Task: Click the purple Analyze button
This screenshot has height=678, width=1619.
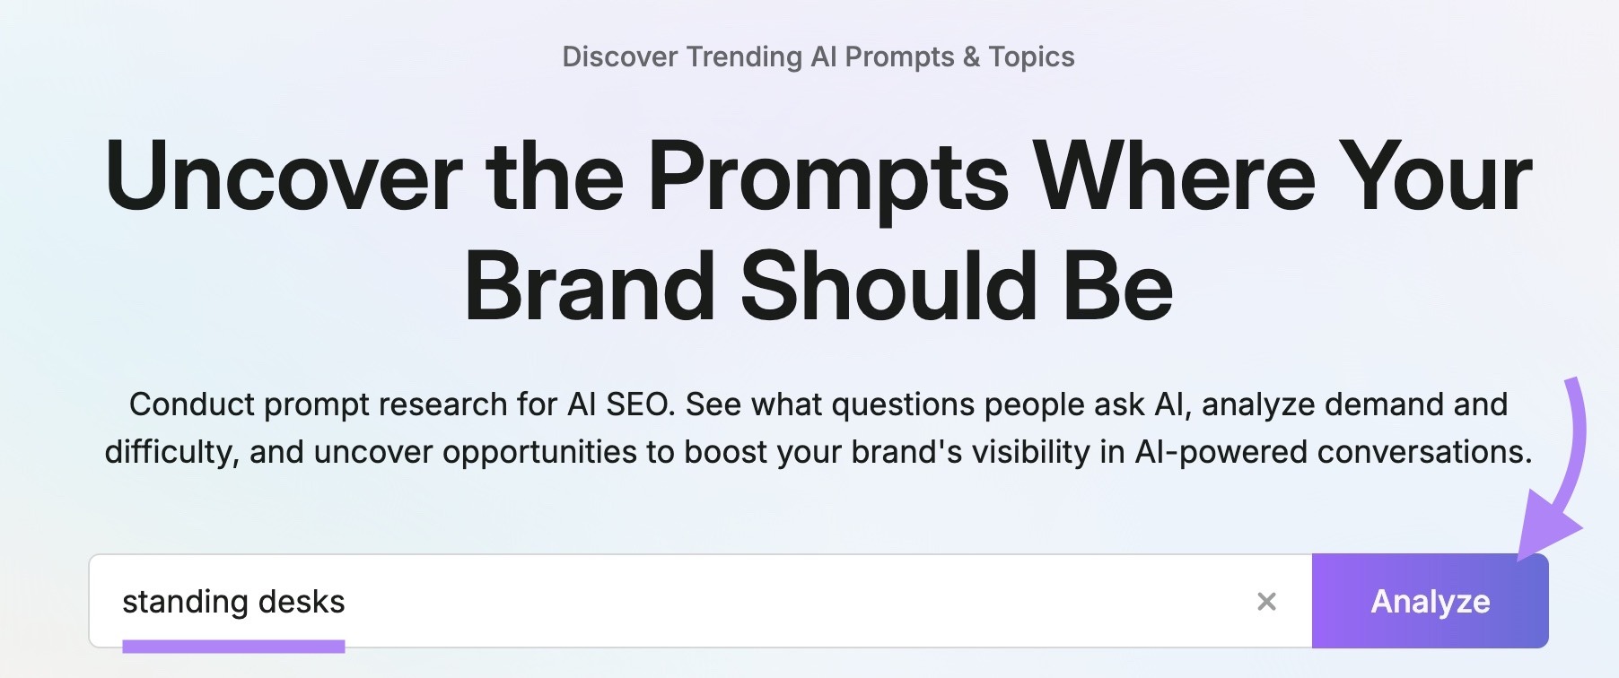Action: pos(1430,601)
